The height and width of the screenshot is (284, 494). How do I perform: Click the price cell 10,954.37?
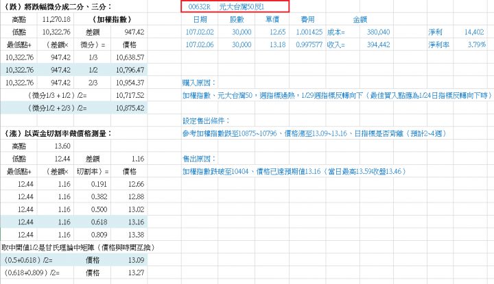(x=130, y=83)
